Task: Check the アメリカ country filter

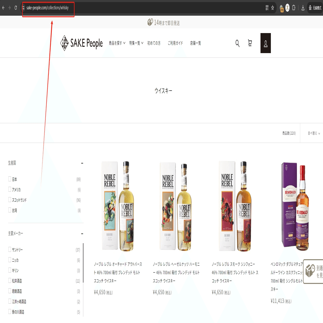Action: tap(10, 189)
